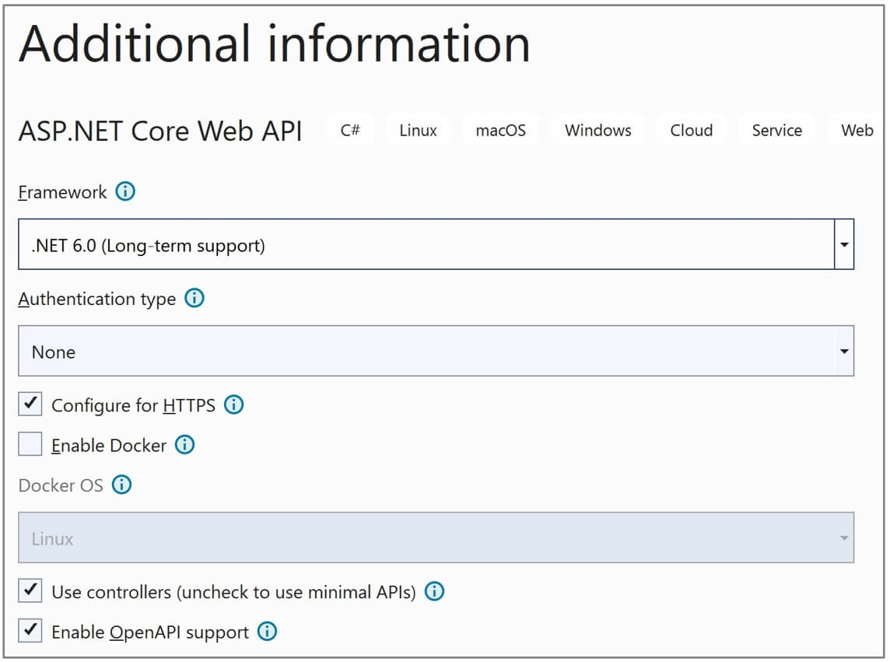Click the macOS tag
Image resolution: width=890 pixels, height=662 pixels.
point(501,130)
